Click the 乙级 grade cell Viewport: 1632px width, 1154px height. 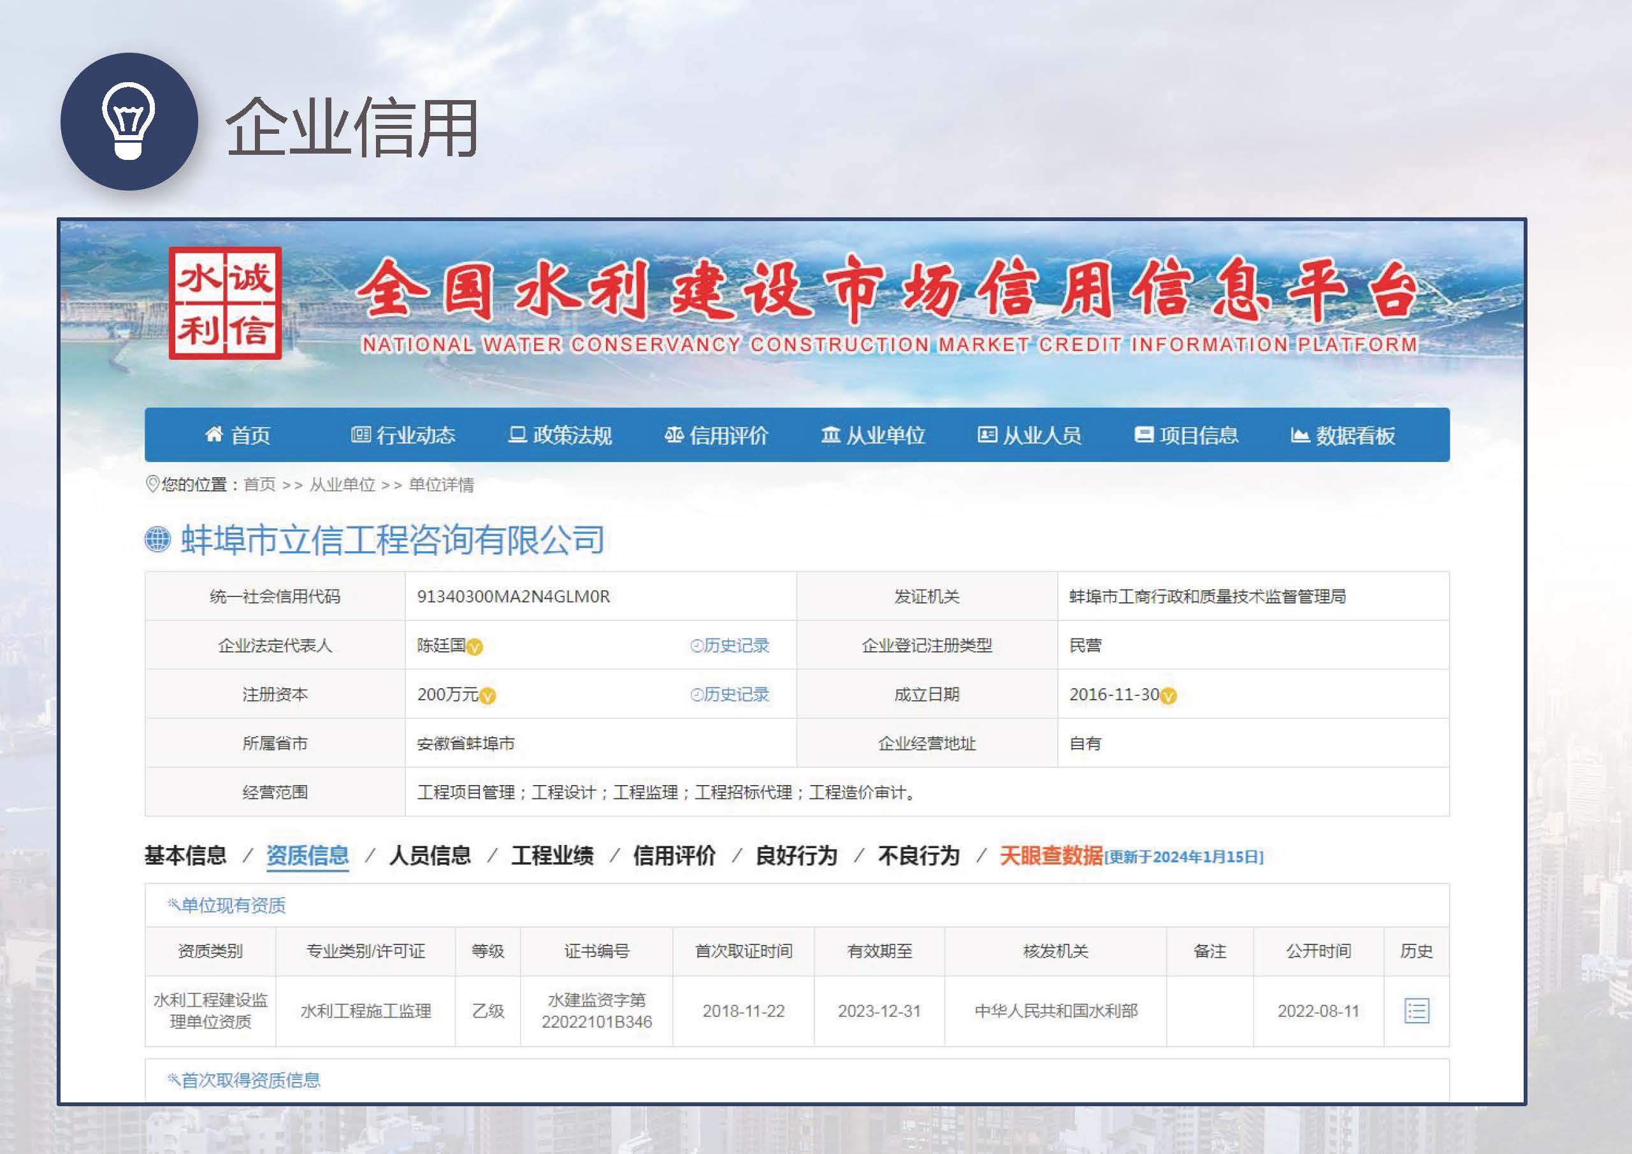pyautogui.click(x=487, y=1011)
